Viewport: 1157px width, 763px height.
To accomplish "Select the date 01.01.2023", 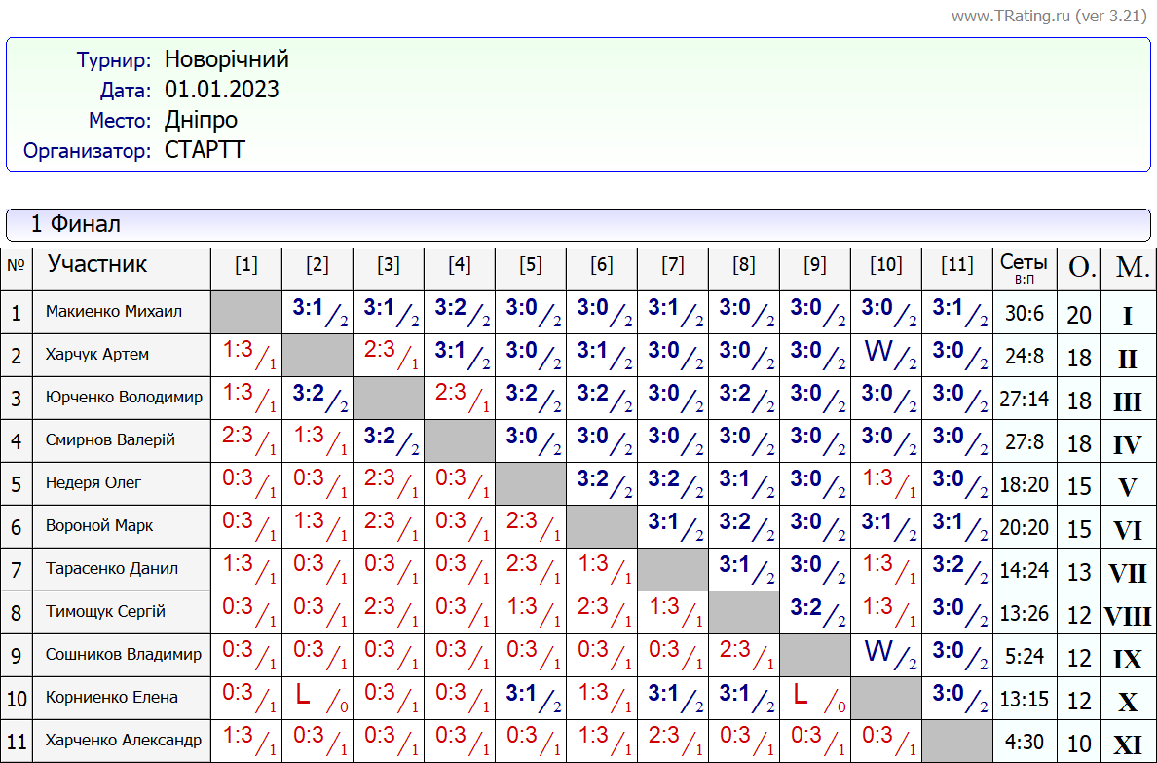I will pyautogui.click(x=221, y=90).
